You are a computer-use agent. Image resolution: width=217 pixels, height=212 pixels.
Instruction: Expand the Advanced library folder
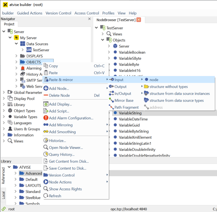[15, 173]
